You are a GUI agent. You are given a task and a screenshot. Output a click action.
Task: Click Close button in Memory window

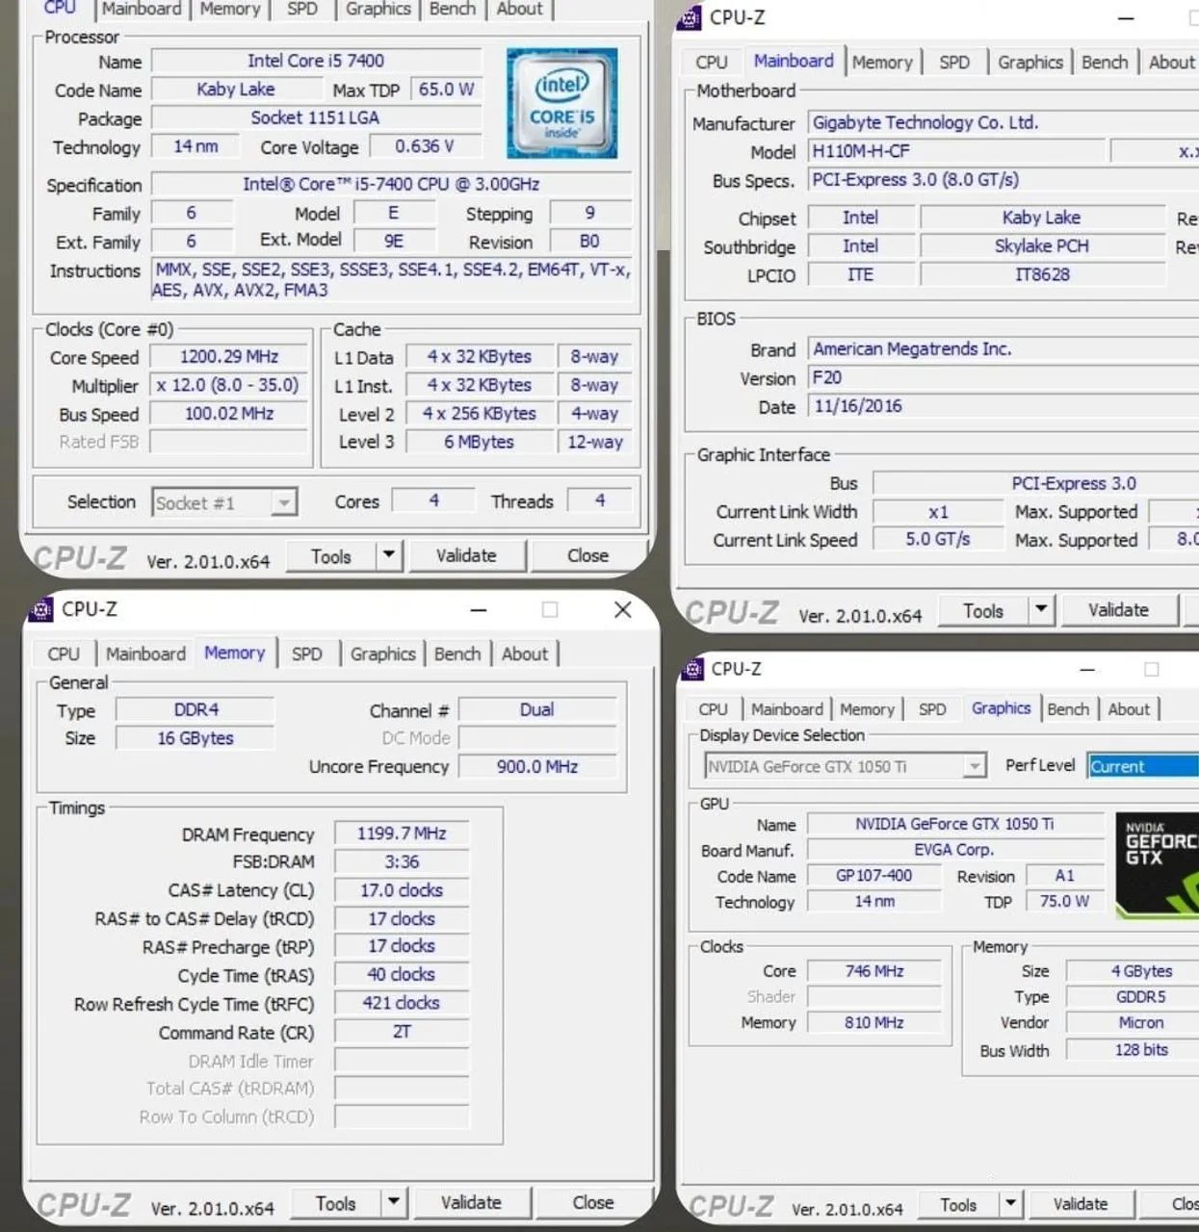point(593,1203)
